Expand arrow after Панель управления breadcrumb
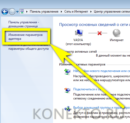Image resolution: width=130 pixels, height=123 pixels. [61, 12]
